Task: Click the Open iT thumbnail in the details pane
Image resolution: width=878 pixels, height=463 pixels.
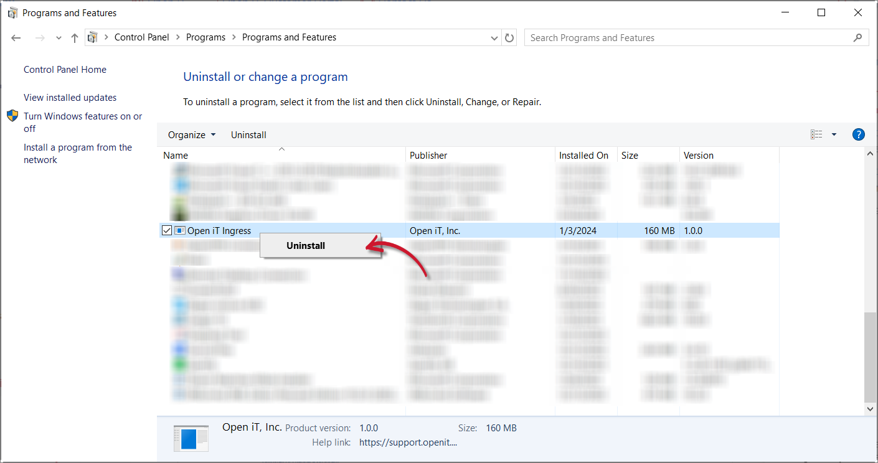Action: pos(191,438)
